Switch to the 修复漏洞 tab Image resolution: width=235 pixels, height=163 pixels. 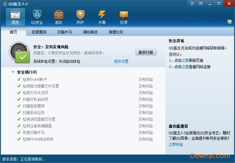pos(39,32)
